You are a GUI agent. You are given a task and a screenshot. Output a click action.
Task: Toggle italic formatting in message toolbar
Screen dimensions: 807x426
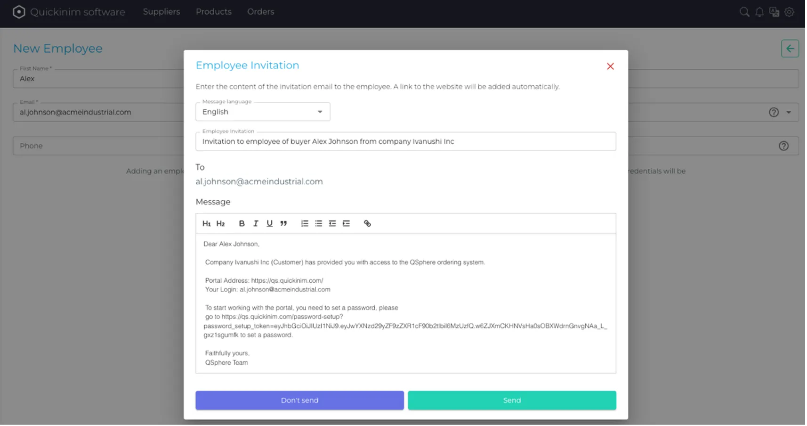256,223
